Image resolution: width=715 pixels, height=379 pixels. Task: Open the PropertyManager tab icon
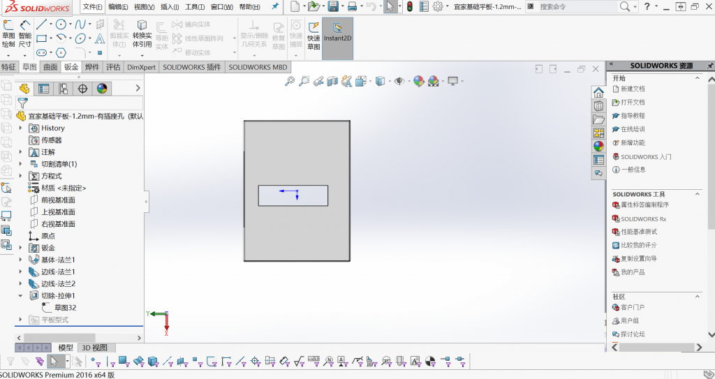44,89
